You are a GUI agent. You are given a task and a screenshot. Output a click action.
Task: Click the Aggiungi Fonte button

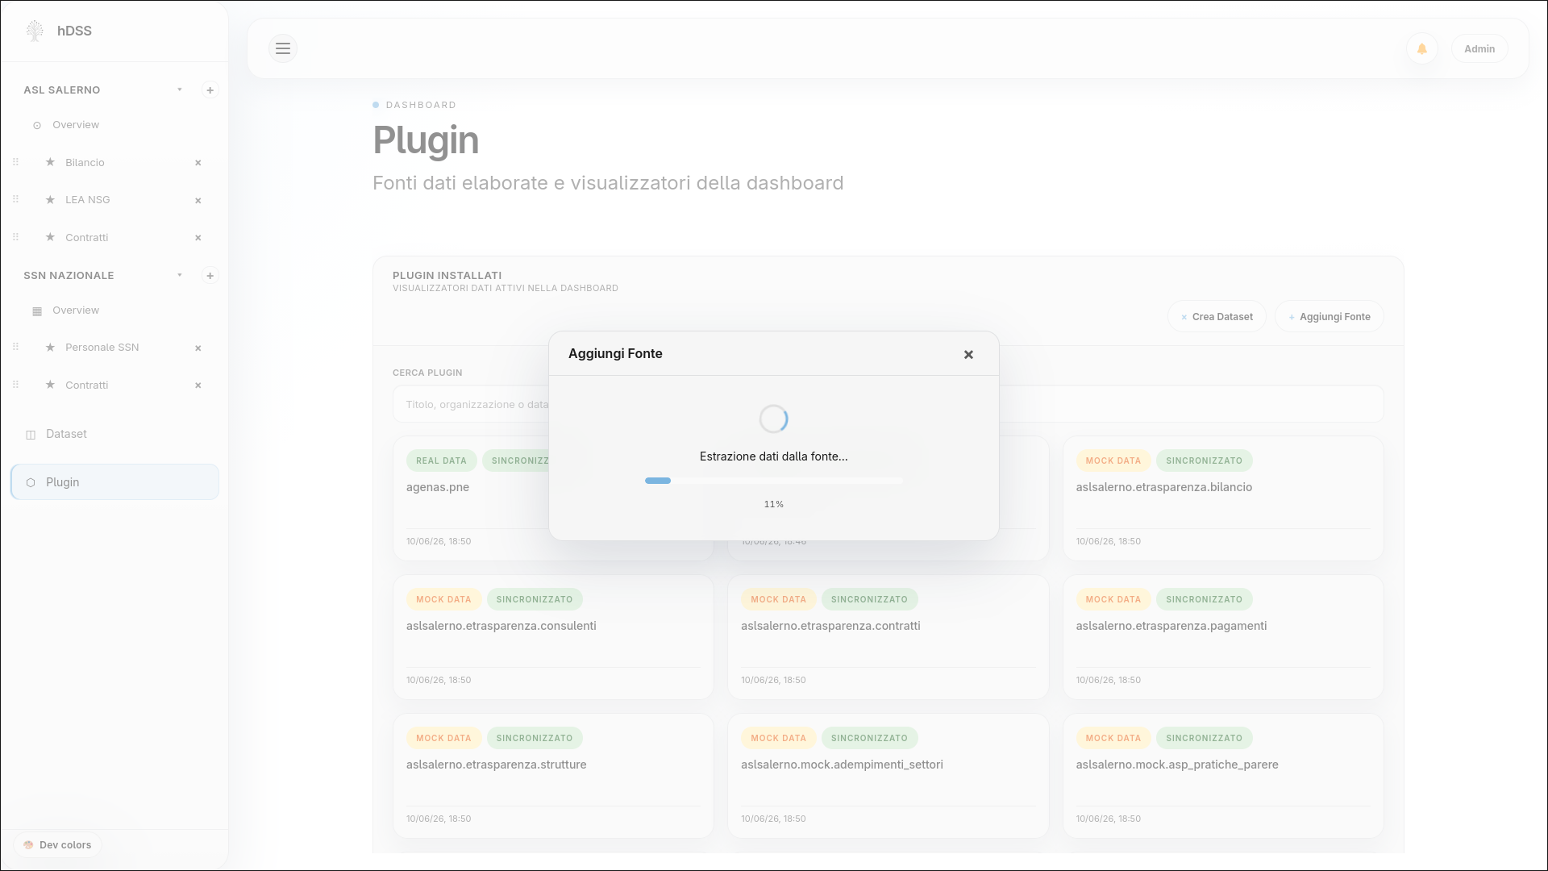point(1329,317)
